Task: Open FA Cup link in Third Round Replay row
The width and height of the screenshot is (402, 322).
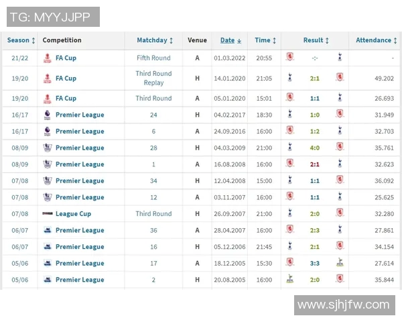Action: pos(66,78)
